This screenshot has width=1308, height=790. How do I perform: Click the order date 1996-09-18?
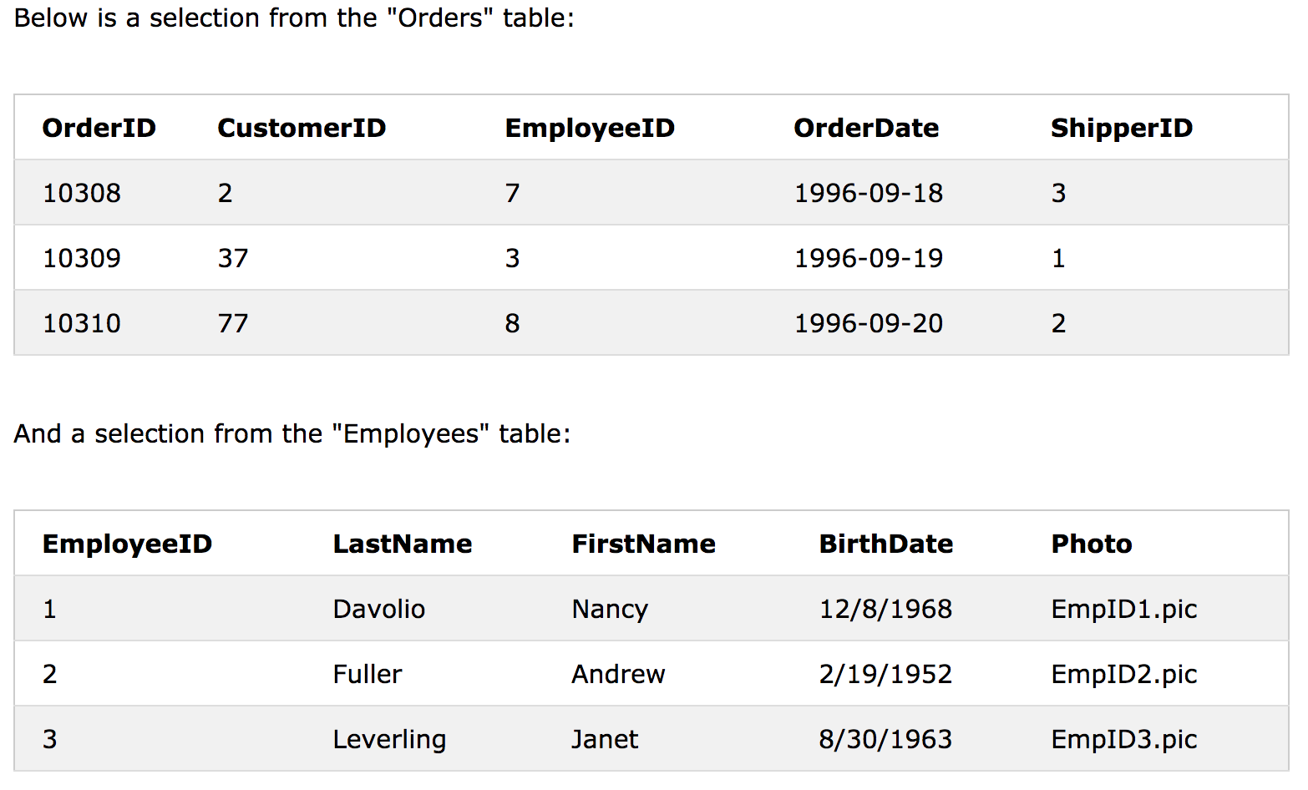click(869, 193)
